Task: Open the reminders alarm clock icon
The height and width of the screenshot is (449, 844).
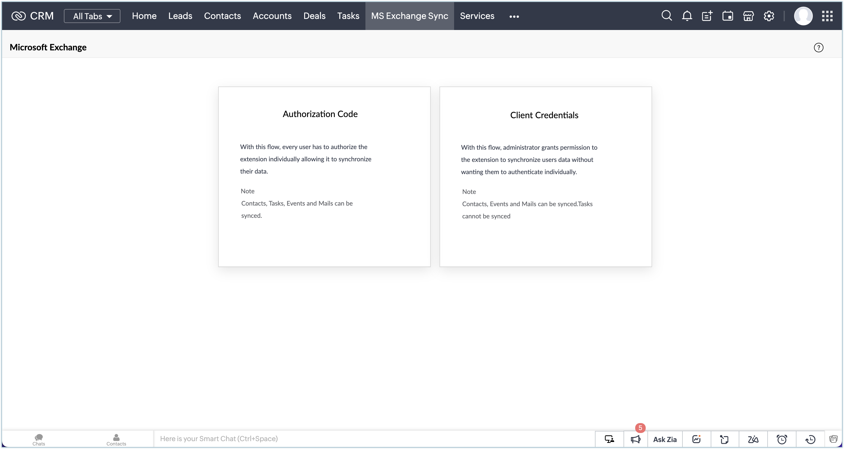Action: tap(782, 439)
